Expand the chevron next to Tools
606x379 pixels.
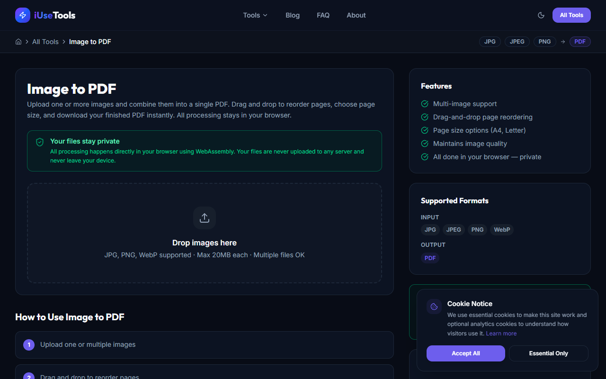pos(266,15)
